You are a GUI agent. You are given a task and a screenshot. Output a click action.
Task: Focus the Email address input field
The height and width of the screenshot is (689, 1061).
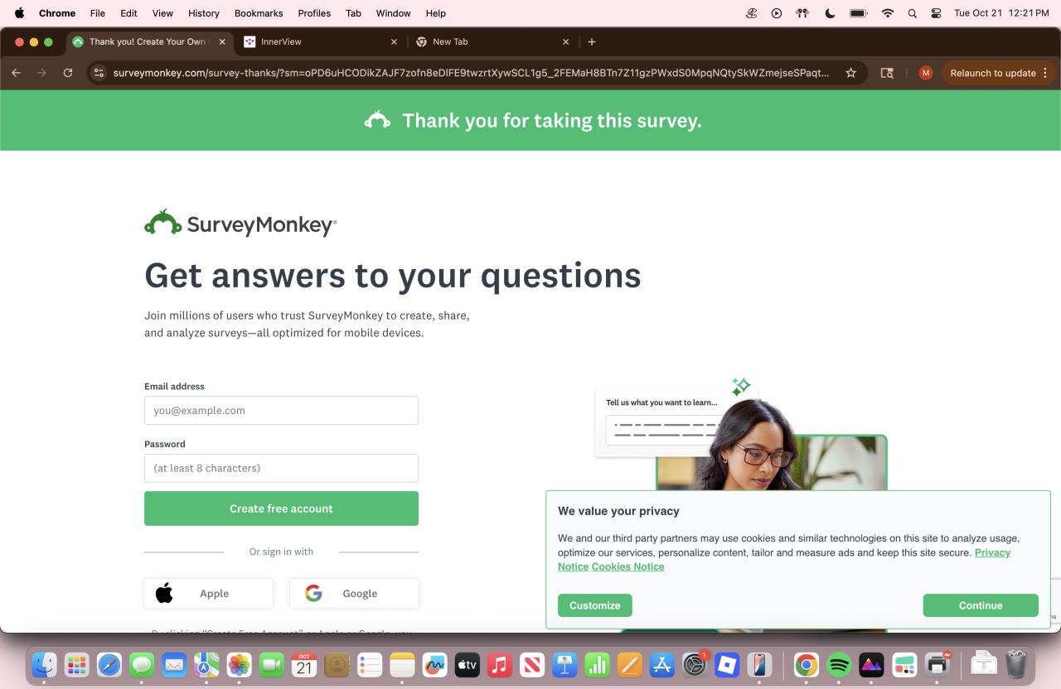(x=281, y=410)
